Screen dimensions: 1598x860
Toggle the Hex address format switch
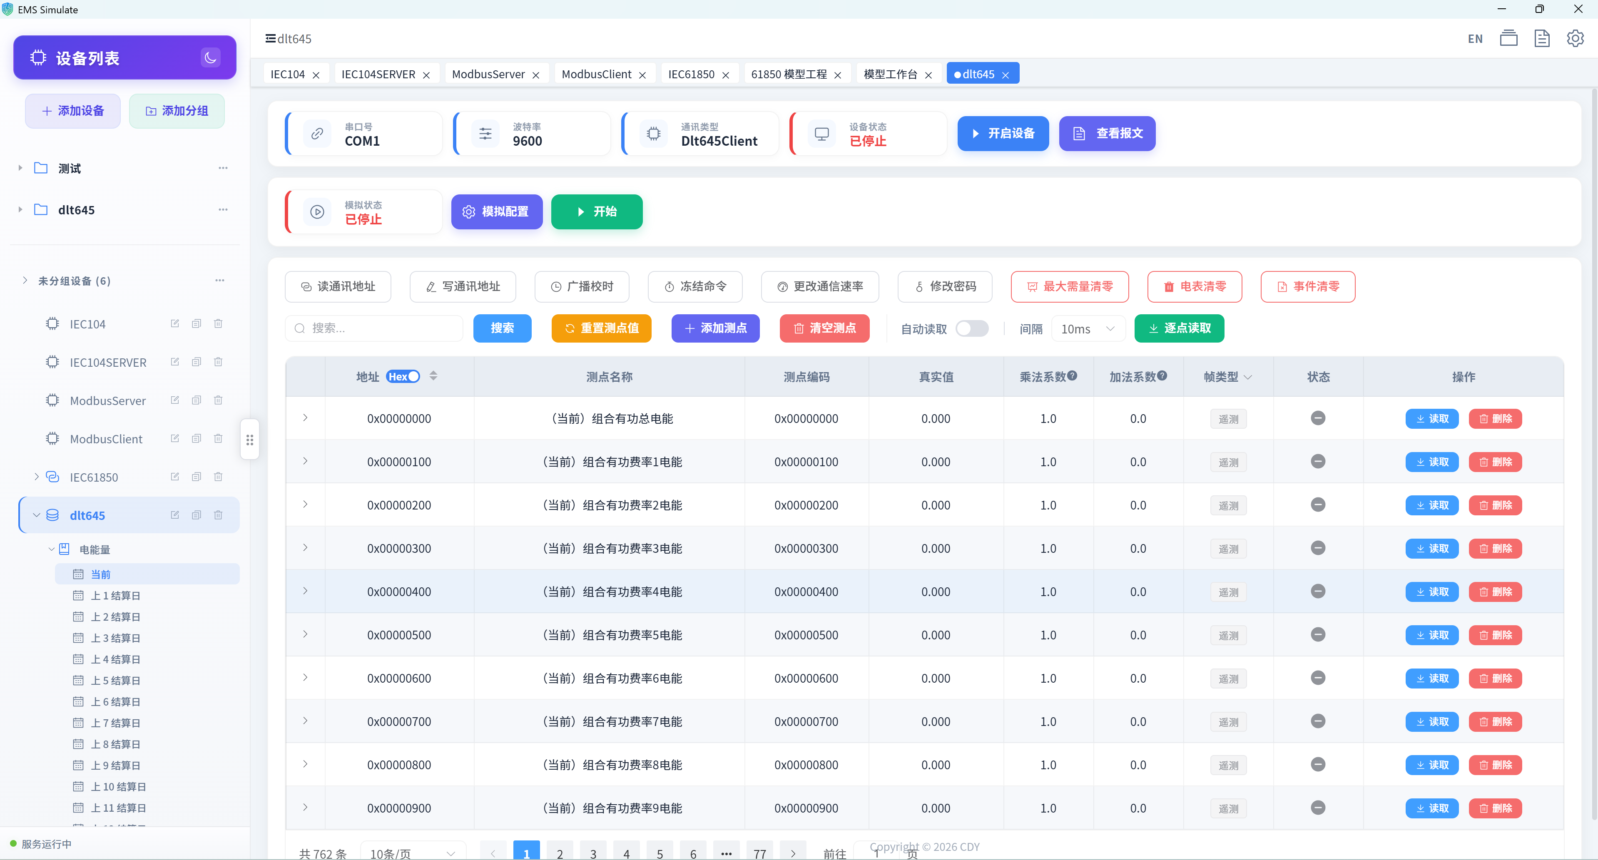tap(403, 376)
